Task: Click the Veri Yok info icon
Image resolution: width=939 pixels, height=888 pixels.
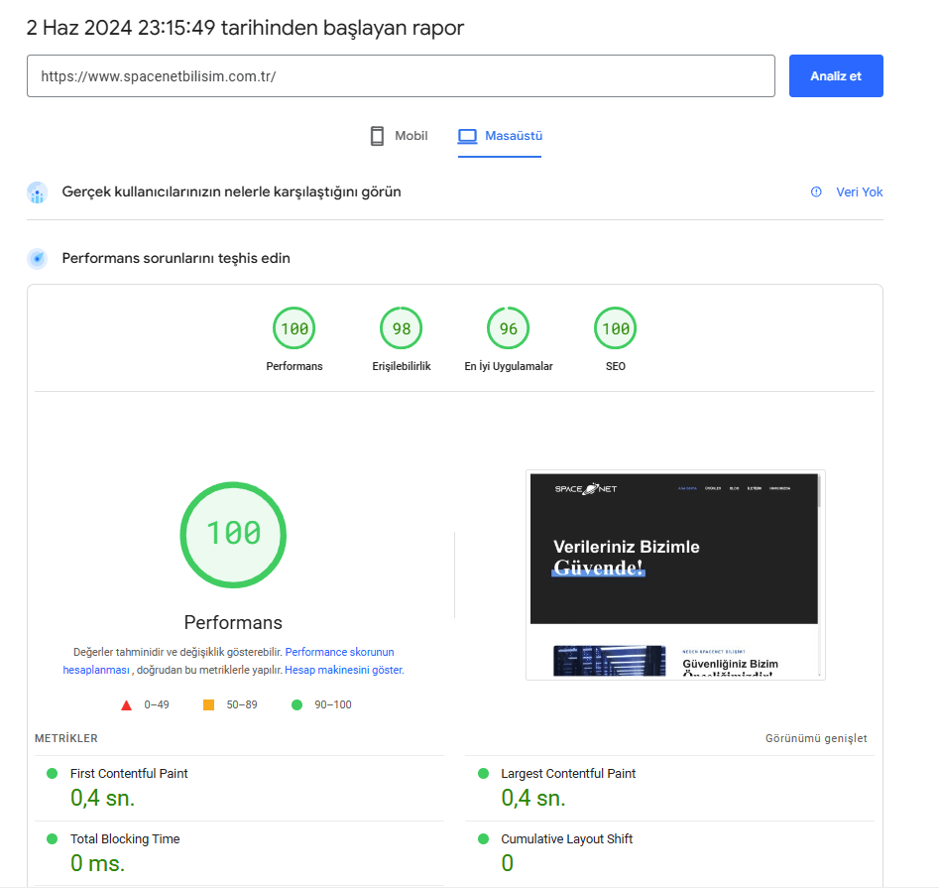Action: point(816,192)
